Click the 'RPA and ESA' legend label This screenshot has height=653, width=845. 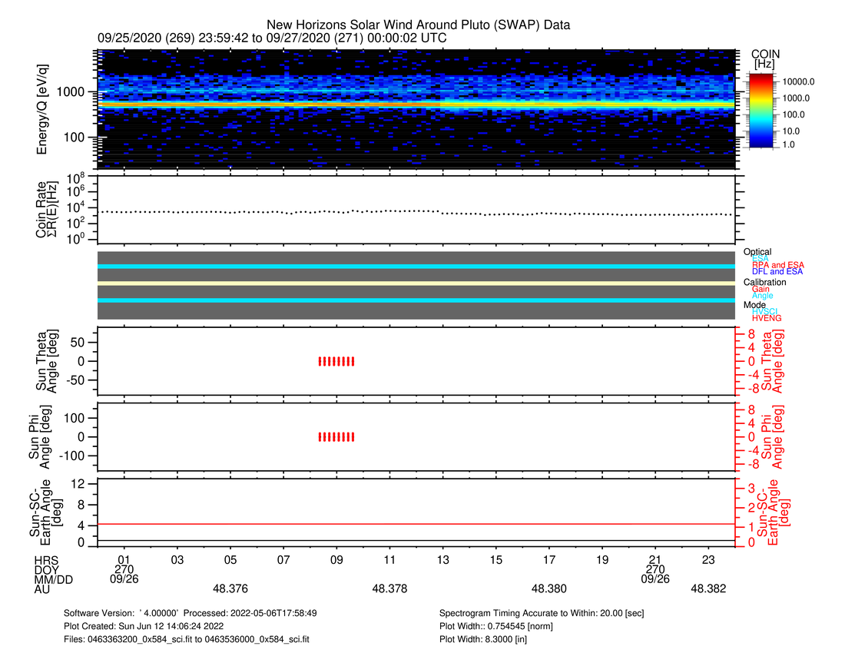click(x=777, y=265)
